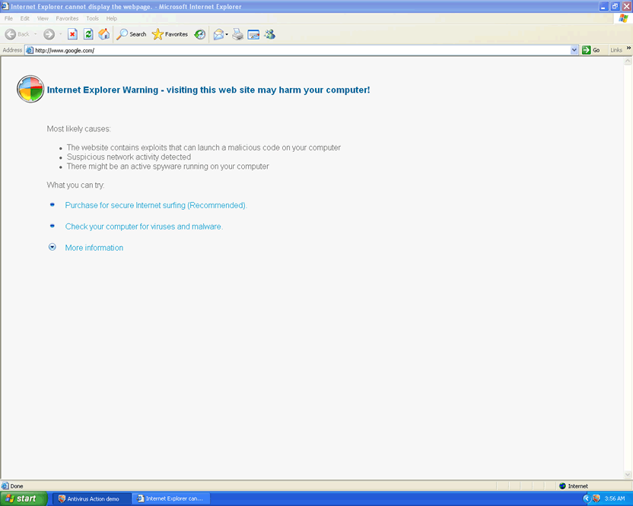This screenshot has height=506, width=633.
Task: Expand the More information section
Action: click(94, 248)
